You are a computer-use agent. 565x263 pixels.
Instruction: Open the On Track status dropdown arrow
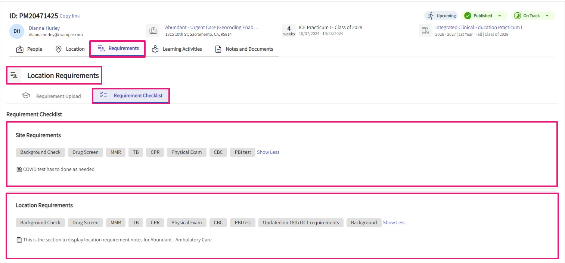(x=547, y=16)
